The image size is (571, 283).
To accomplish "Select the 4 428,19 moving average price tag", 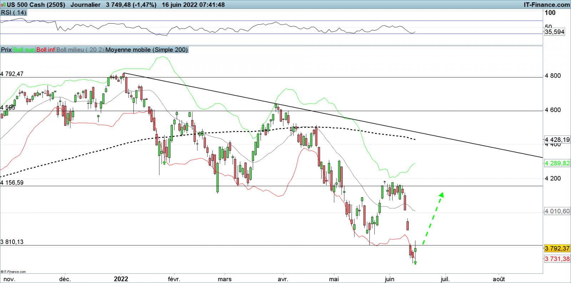I will click(x=557, y=139).
